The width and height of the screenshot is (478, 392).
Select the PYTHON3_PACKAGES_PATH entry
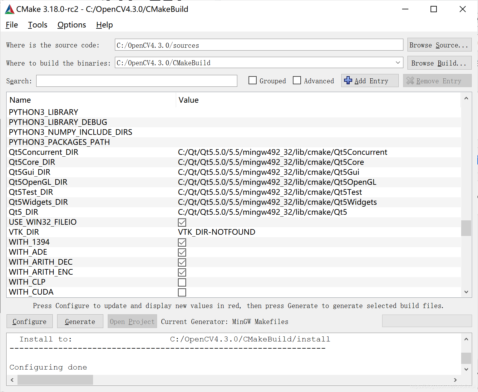click(x=234, y=142)
